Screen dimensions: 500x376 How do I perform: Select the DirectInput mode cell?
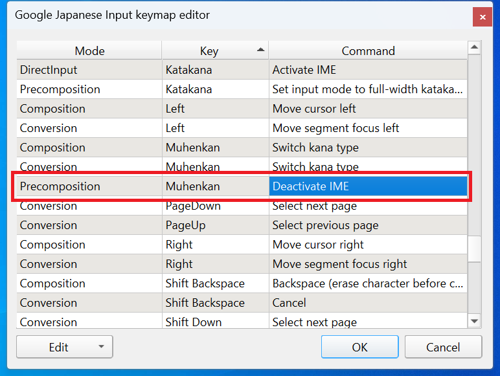pyautogui.click(x=89, y=69)
